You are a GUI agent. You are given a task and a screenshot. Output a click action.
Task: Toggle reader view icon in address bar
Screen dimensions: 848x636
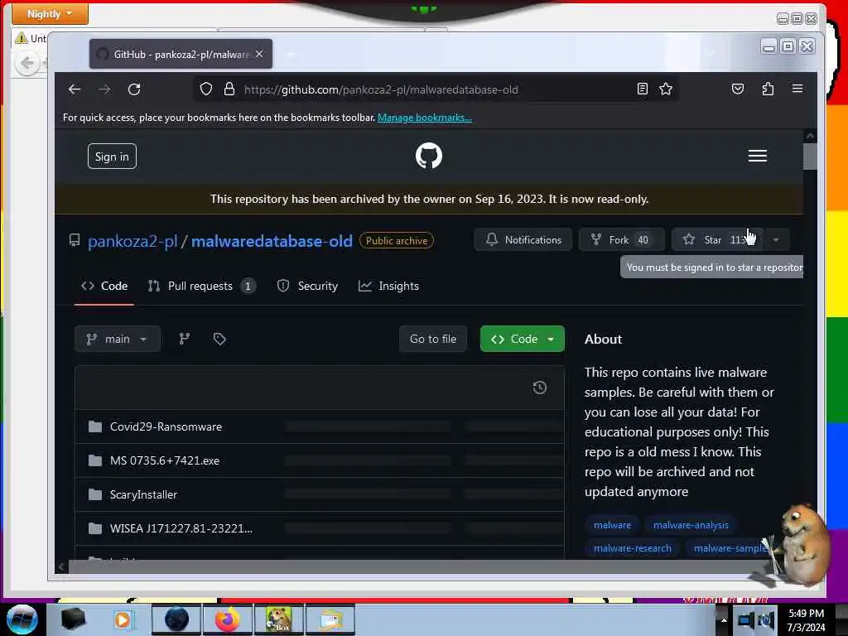[x=642, y=89]
